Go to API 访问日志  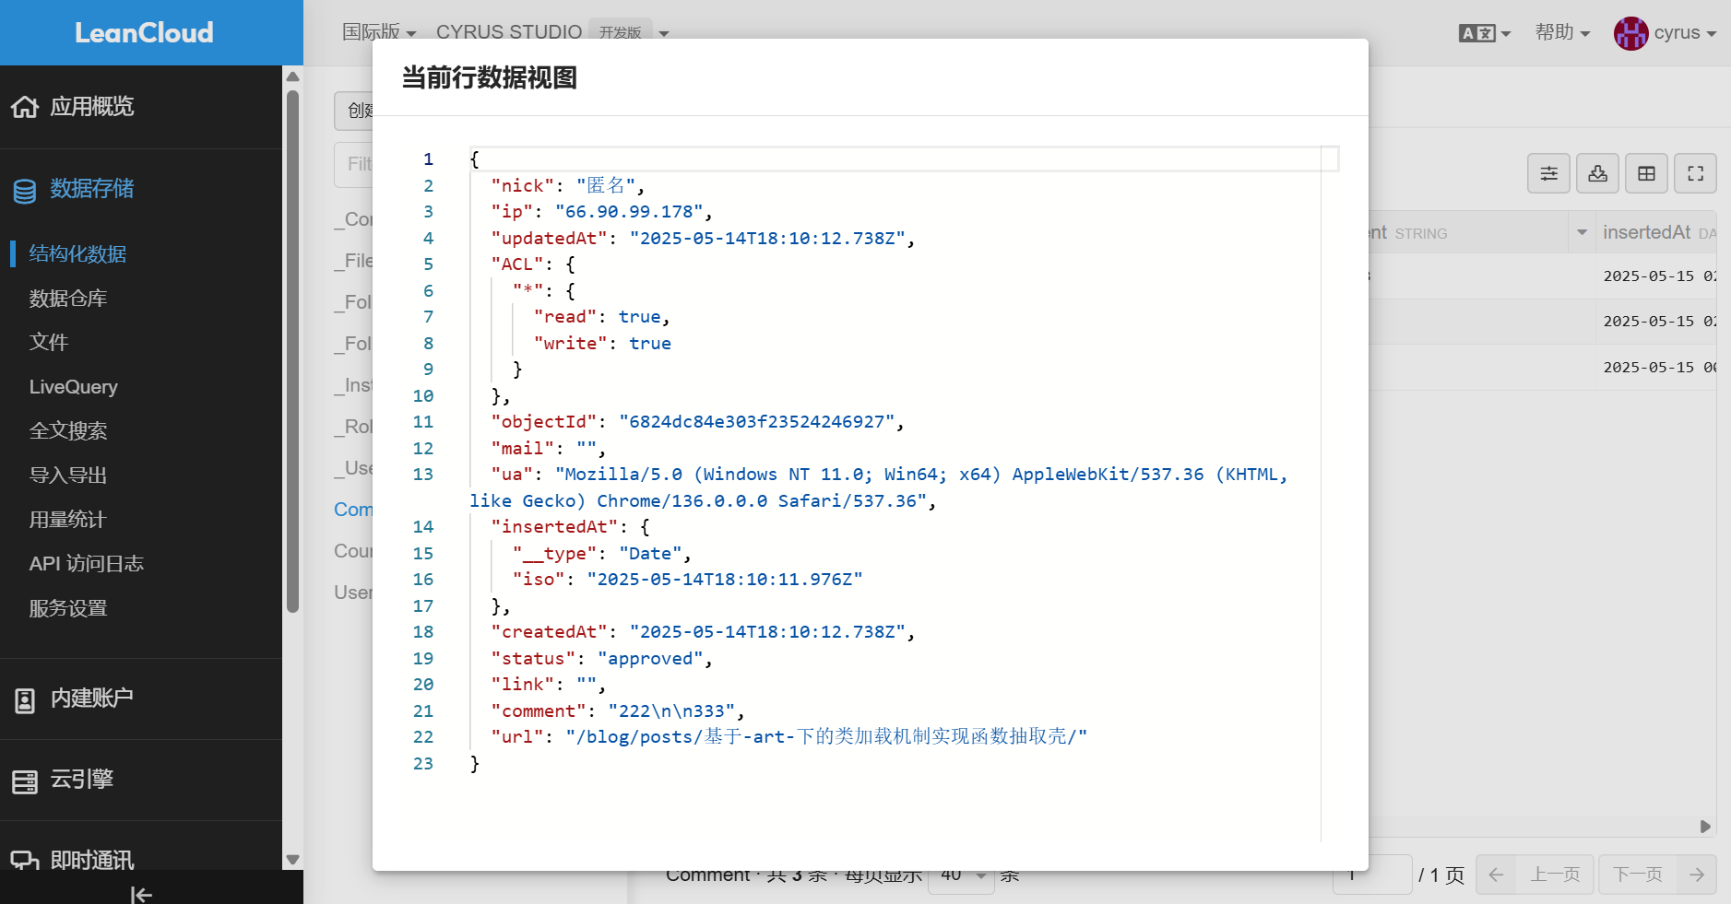(87, 564)
